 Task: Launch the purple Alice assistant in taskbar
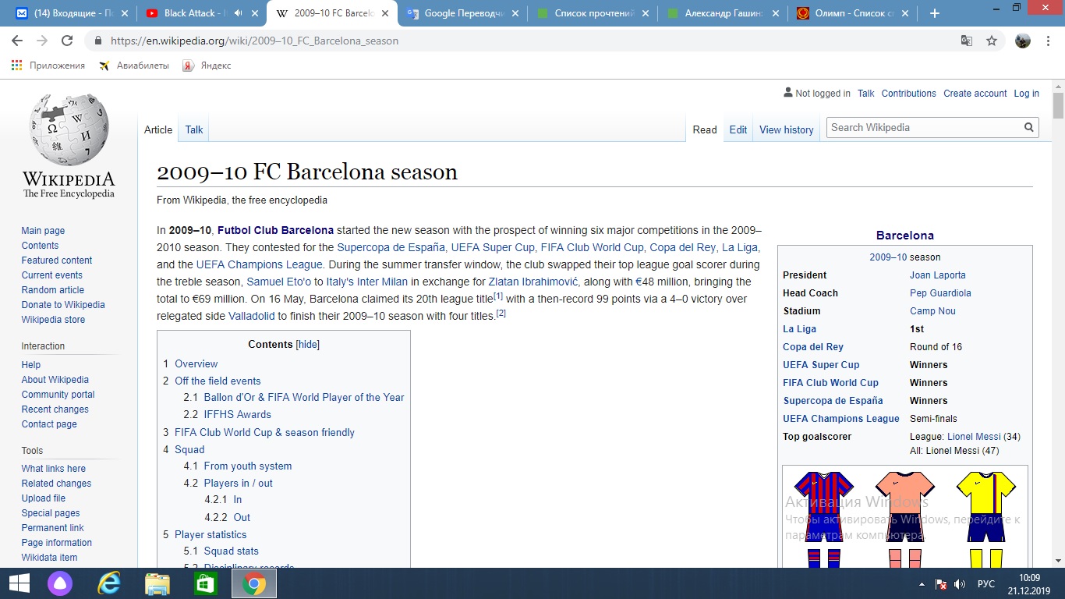point(60,583)
